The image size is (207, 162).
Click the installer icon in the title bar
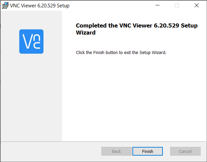click(x=5, y=5)
